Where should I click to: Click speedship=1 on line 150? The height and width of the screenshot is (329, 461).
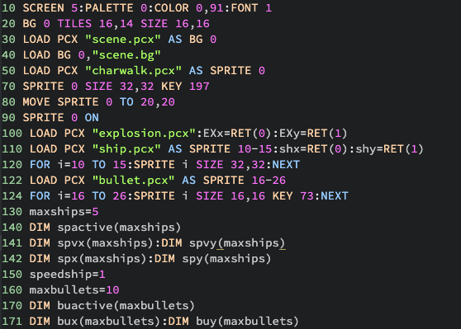click(67, 275)
